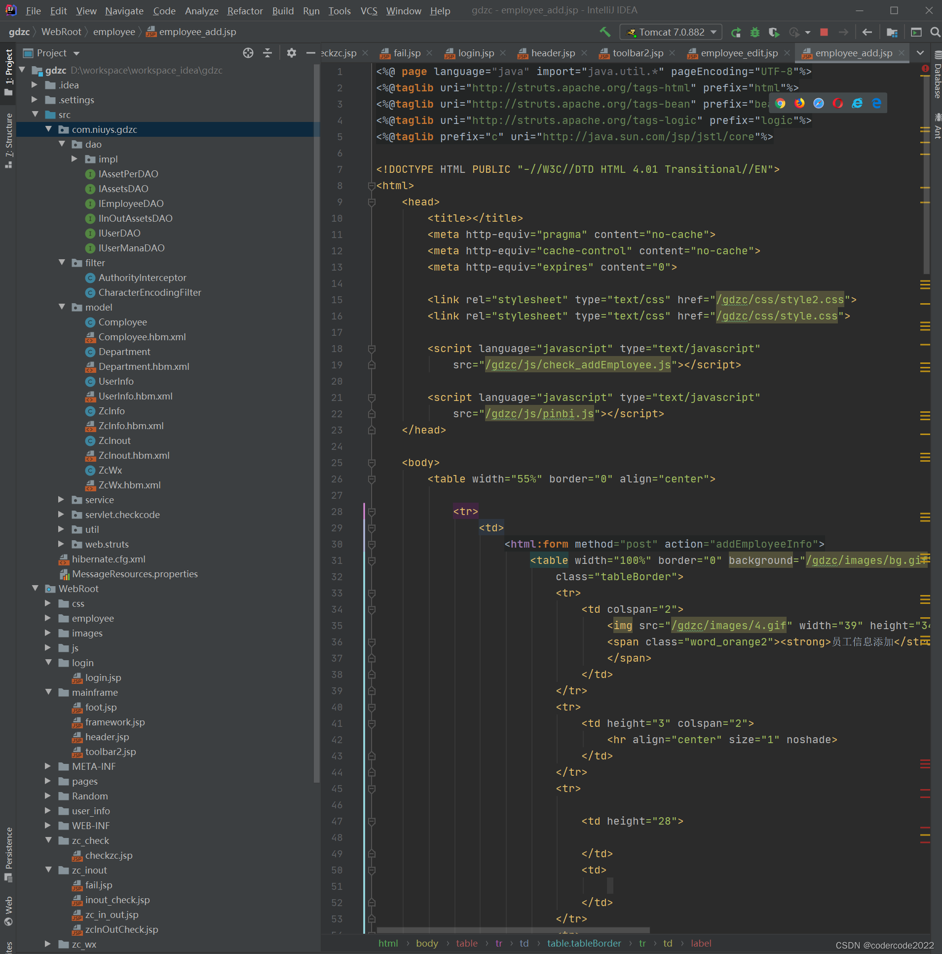Open preview in Firefox browser icon
The width and height of the screenshot is (942, 954).
point(799,103)
